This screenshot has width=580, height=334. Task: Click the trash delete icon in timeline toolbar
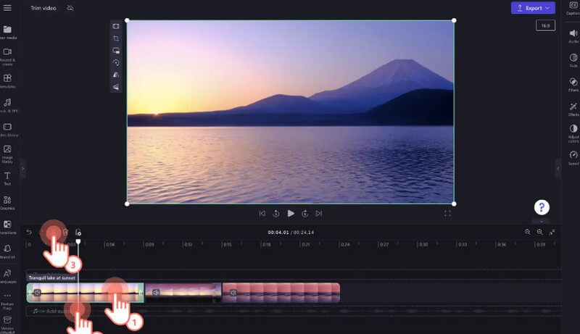click(65, 232)
